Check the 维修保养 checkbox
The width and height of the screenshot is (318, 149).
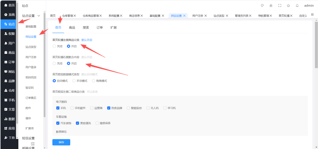coord(97,123)
